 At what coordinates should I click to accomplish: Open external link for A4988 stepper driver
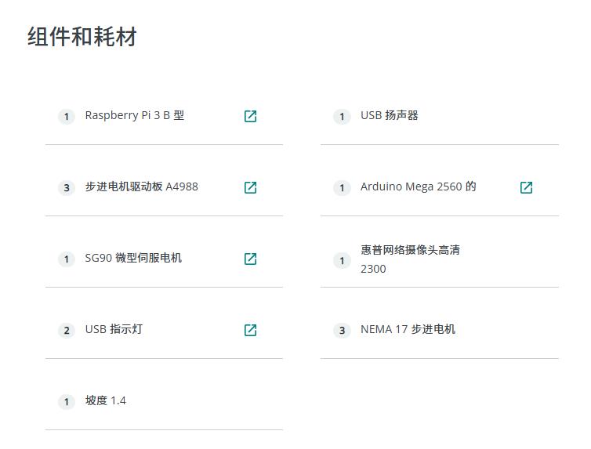tap(250, 187)
